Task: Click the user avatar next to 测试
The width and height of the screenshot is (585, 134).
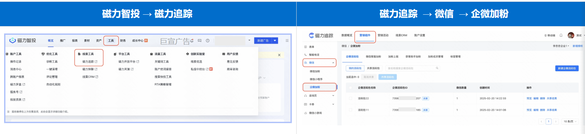Action: click(571, 35)
